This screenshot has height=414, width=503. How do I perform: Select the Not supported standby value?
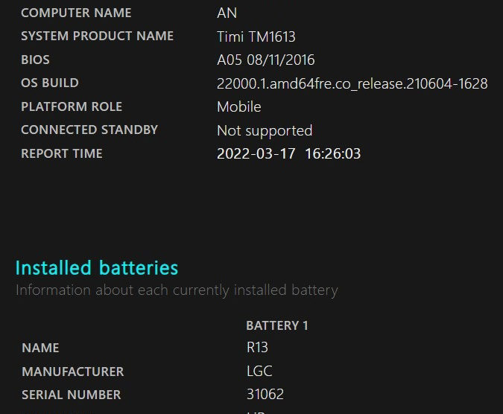(264, 130)
